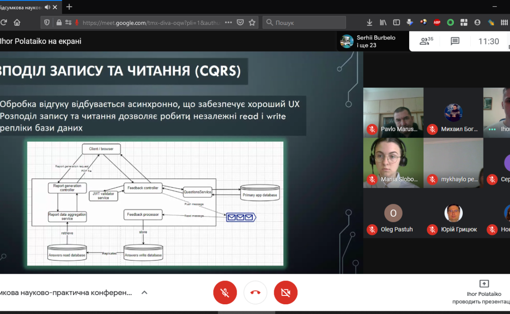Open the Firefox downloads panel
This screenshot has height=314, width=510.
click(370, 22)
